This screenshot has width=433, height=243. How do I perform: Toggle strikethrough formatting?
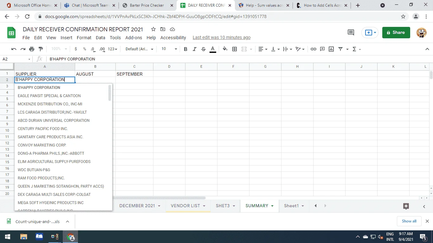204,49
